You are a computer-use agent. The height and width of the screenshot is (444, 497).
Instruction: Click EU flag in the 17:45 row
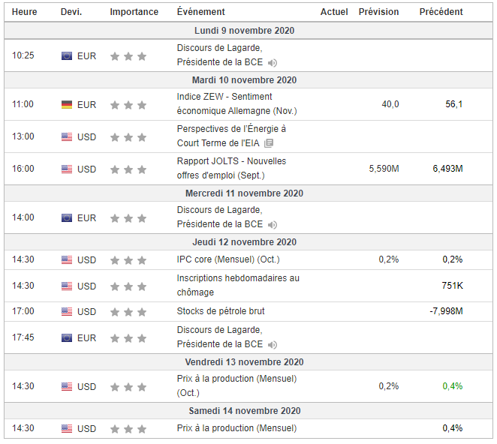click(x=67, y=338)
